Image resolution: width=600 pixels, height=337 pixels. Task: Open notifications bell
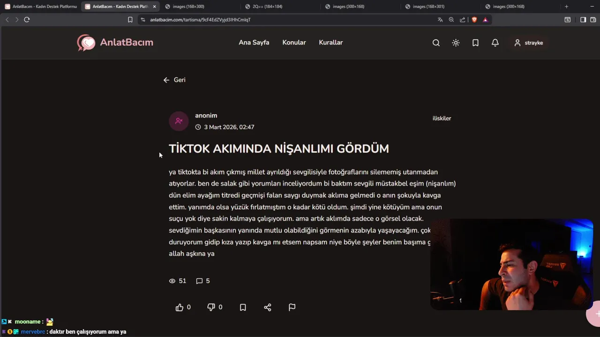[495, 43]
